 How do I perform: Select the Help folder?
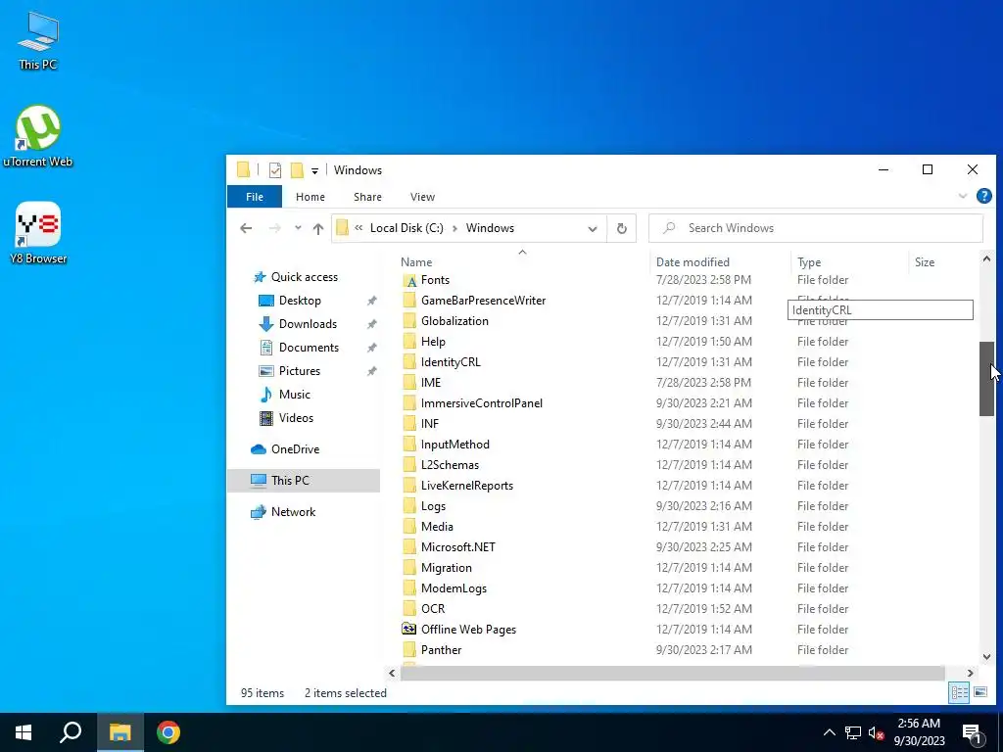coord(433,342)
